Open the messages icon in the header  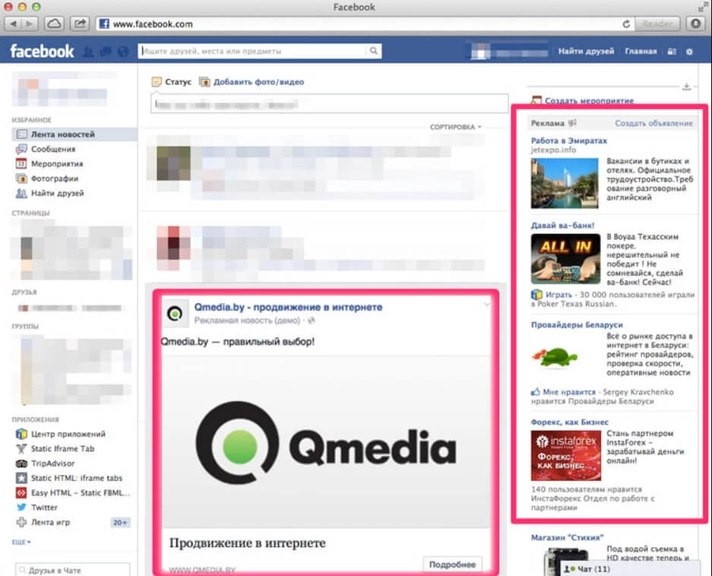coord(106,52)
